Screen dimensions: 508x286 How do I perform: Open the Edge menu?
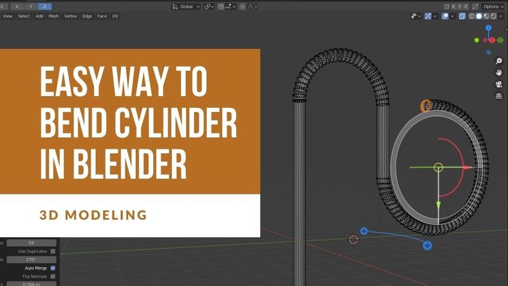click(87, 16)
